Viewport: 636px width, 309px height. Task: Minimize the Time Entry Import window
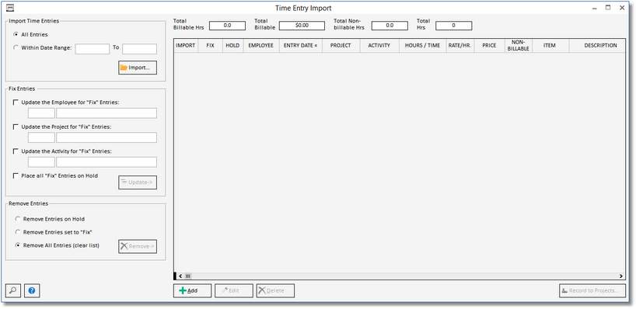(x=595, y=8)
